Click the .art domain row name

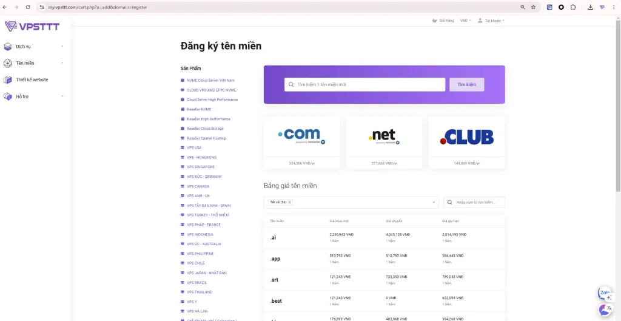point(274,280)
